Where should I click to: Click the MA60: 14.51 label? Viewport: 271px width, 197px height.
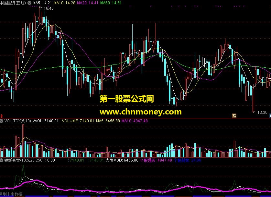111,3
